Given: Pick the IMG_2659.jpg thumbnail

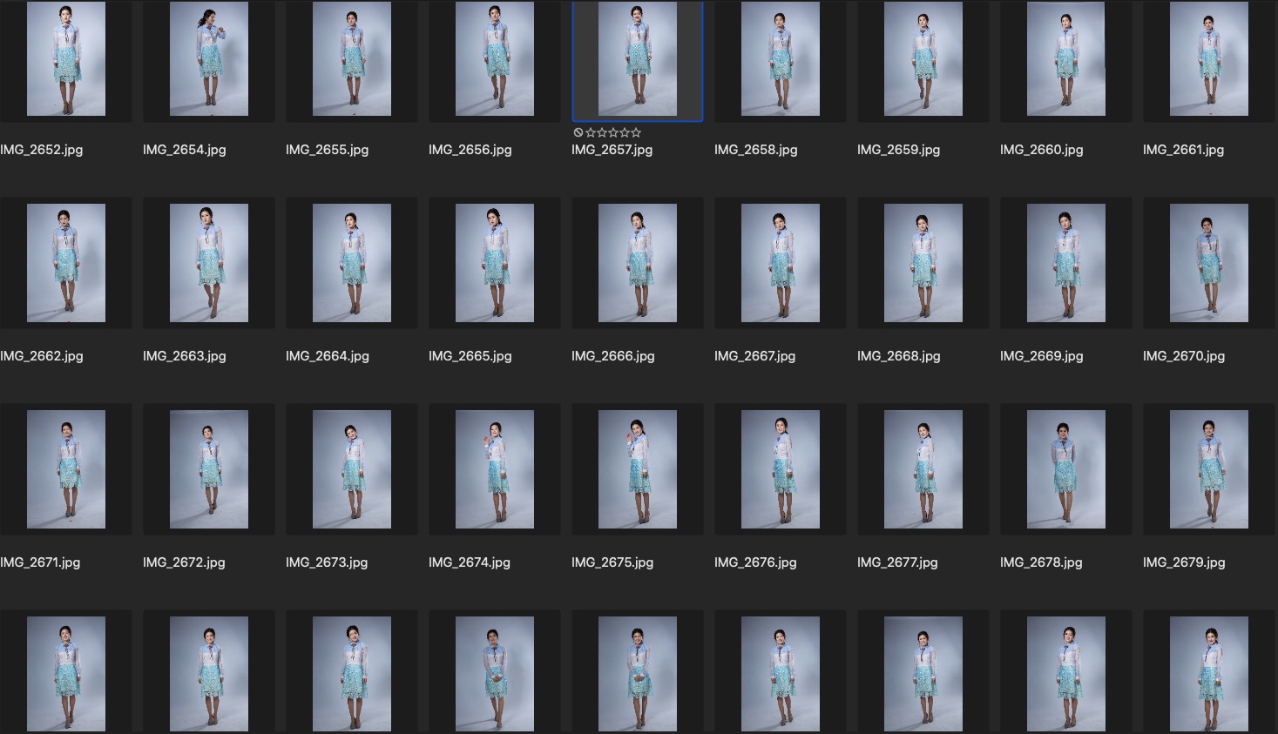Looking at the screenshot, I should [x=923, y=59].
